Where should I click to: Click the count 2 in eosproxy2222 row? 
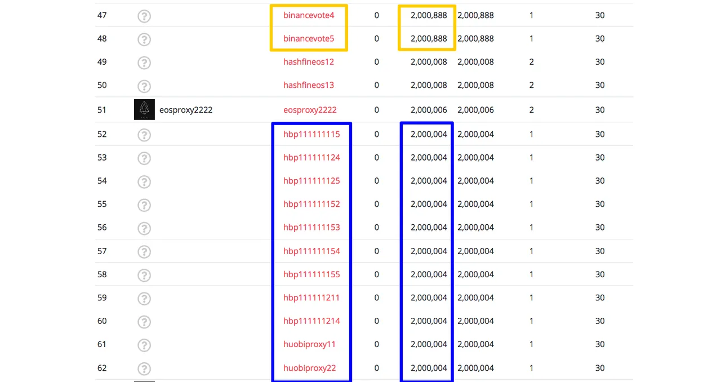(x=532, y=110)
